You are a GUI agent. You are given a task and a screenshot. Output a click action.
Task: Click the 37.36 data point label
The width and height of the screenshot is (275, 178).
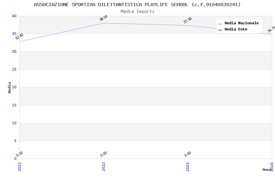tap(188, 20)
